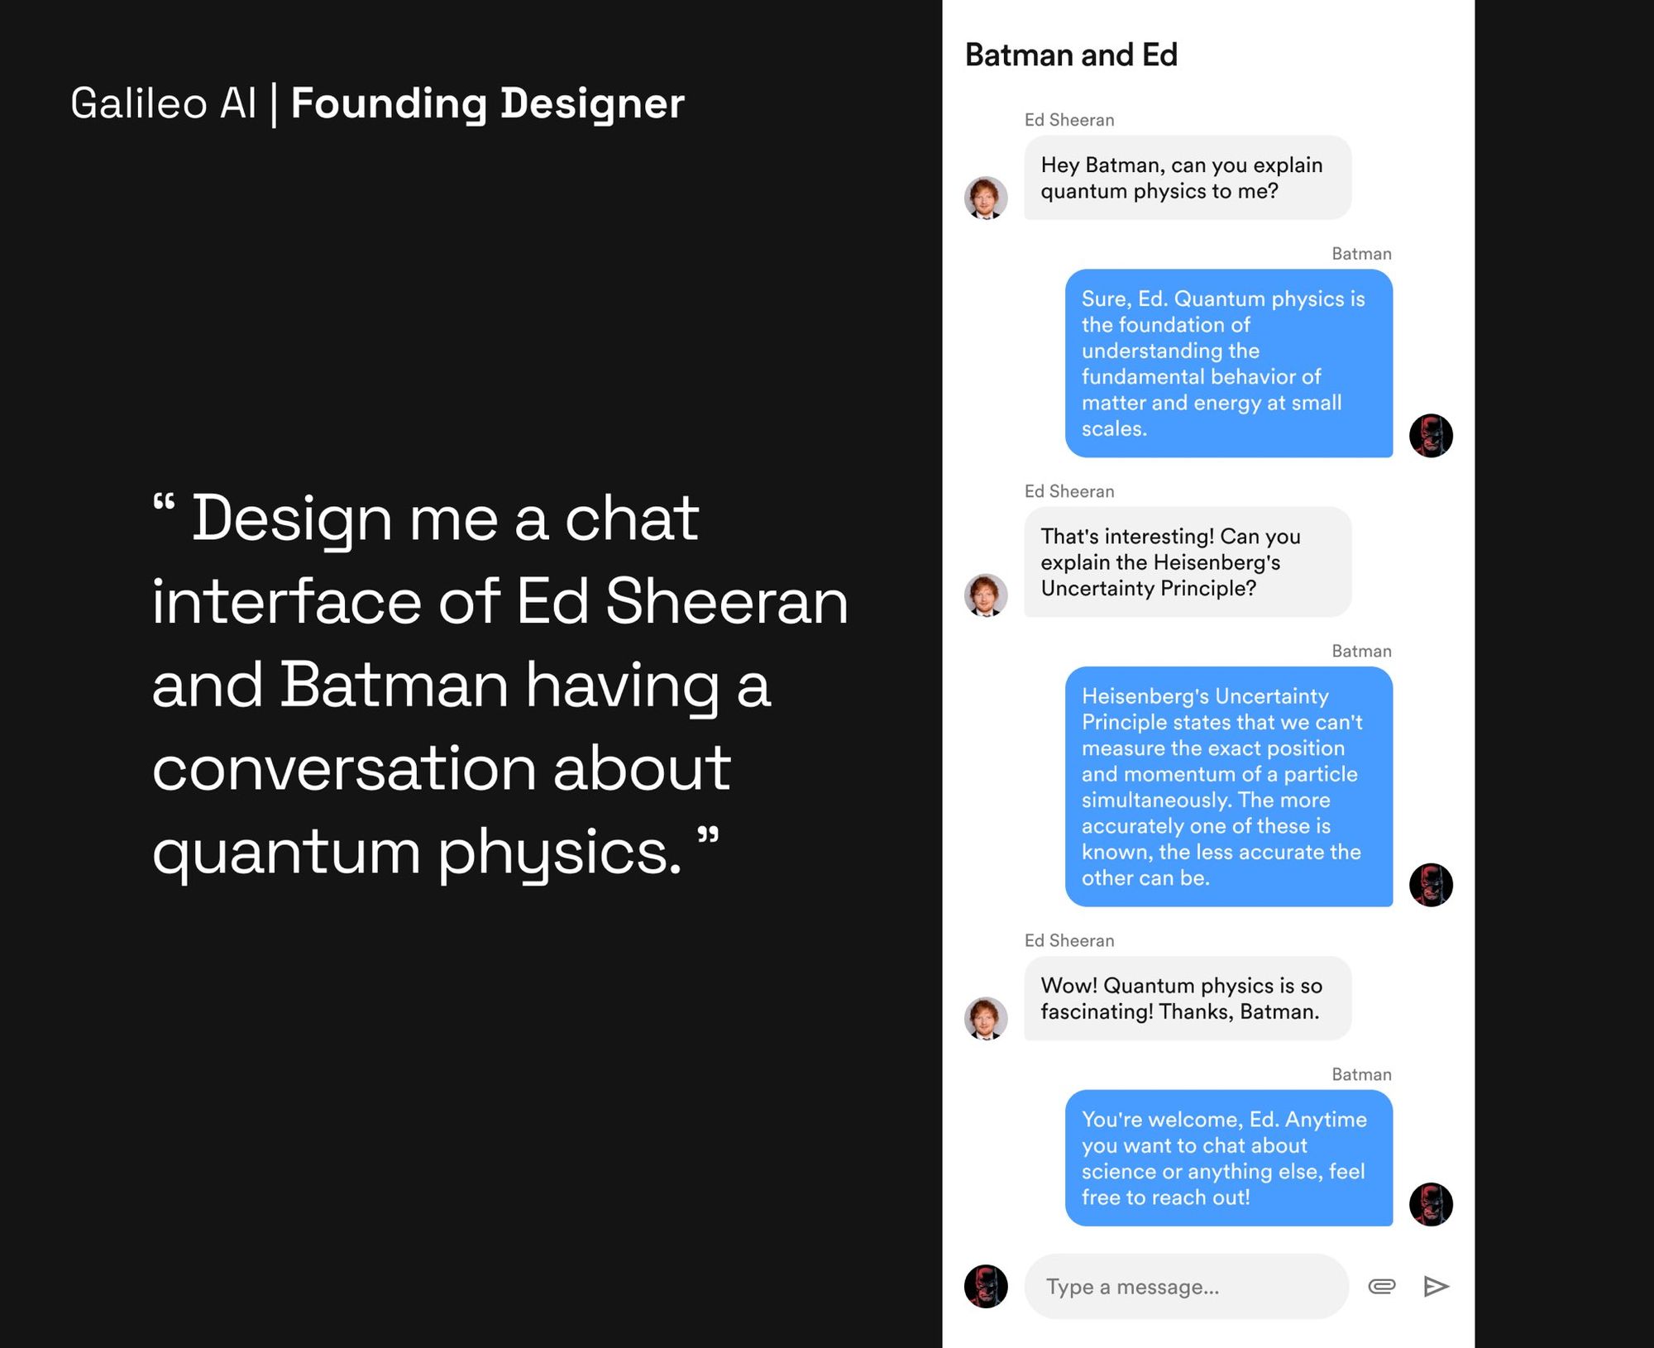Select the 'That's interesting!' message bubble
This screenshot has height=1348, width=1654.
[x=1188, y=562]
